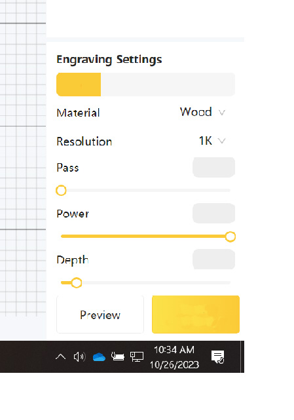Screen dimensions: 294x420
Task: Open the volume speaker icon
Action: click(x=79, y=357)
